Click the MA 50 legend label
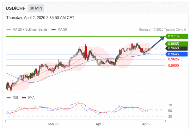190x131 pixels. pyautogui.click(x=62, y=30)
